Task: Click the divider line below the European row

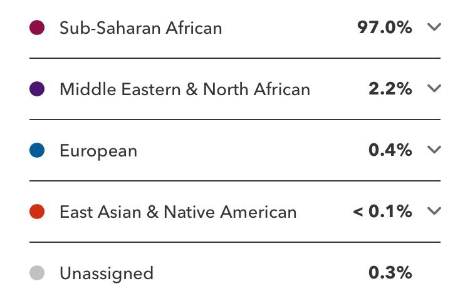Action: [x=235, y=181]
